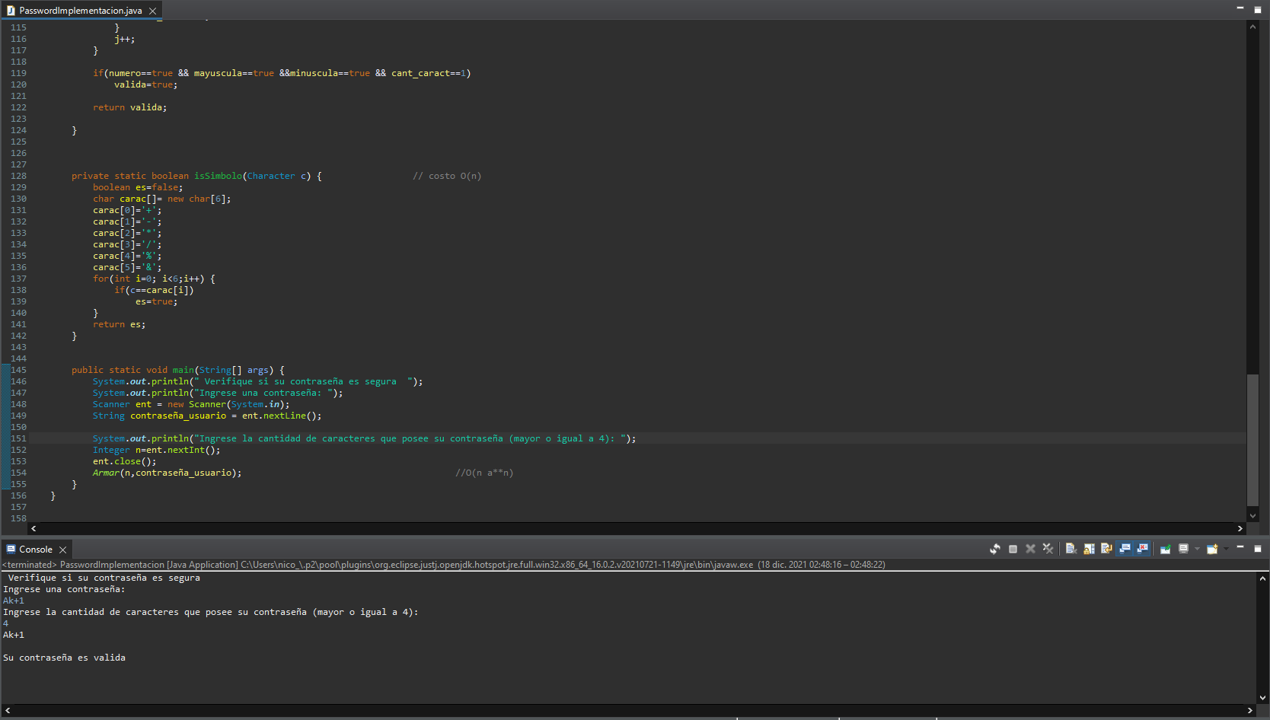Toggle Scroll Lock in console

(1089, 549)
